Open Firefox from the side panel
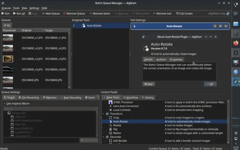The width and height of the screenshot is (240, 150). pos(236,43)
